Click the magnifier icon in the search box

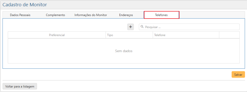click(142, 27)
